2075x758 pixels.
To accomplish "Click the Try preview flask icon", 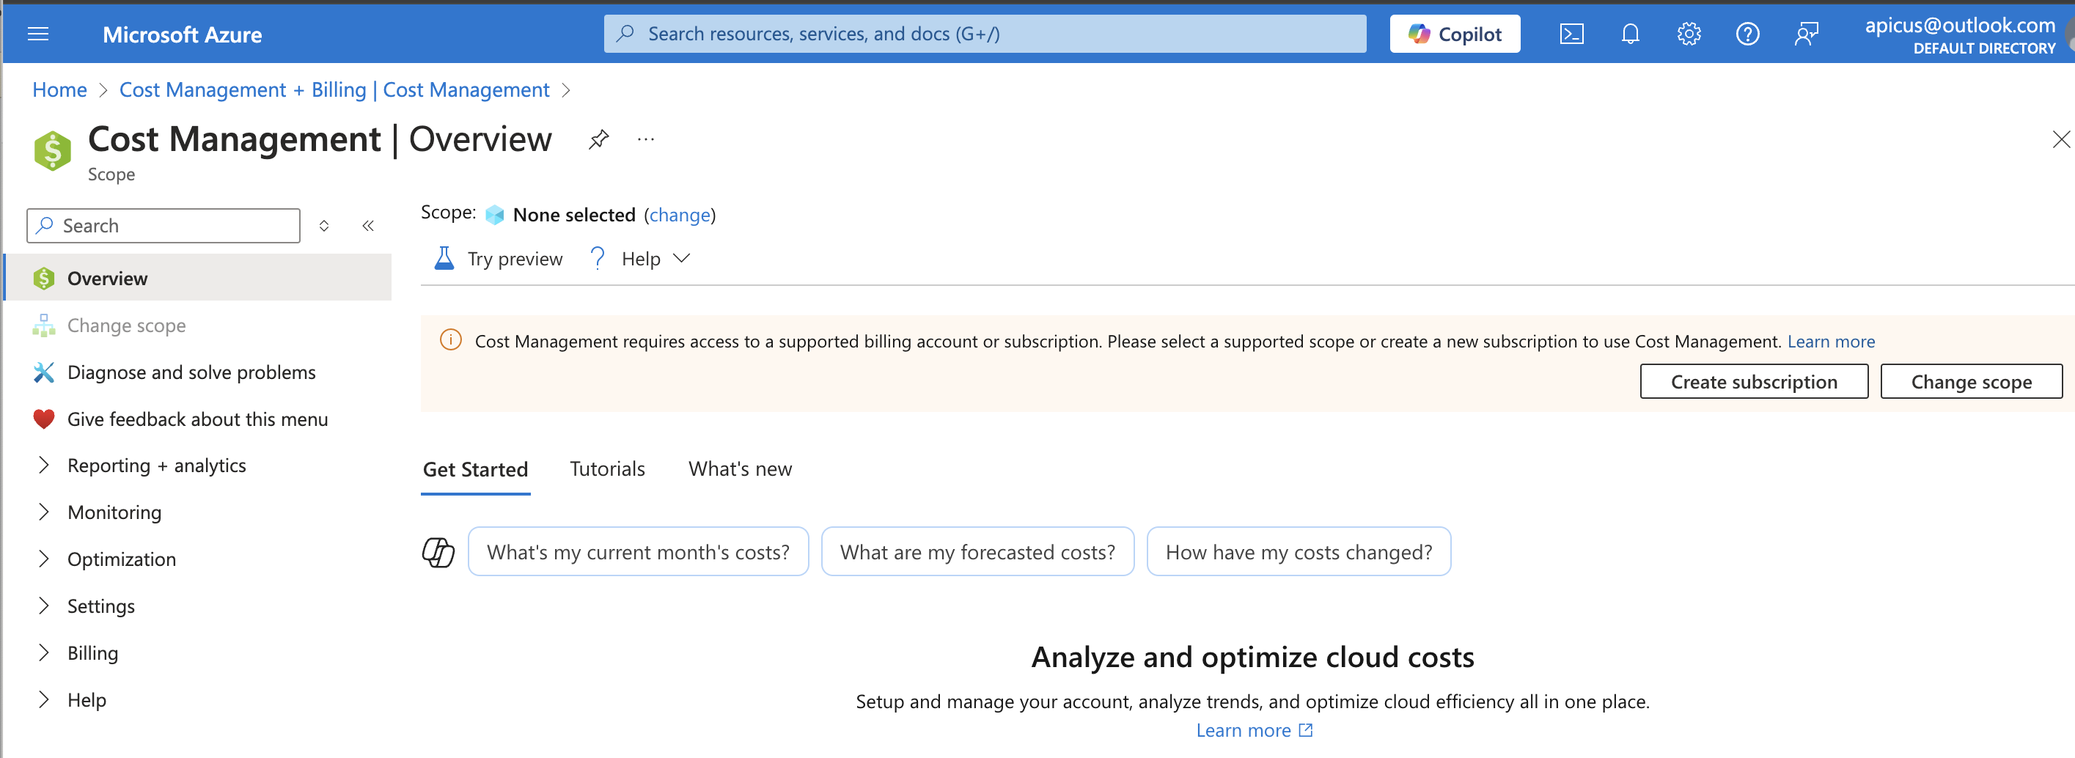I will 444,259.
